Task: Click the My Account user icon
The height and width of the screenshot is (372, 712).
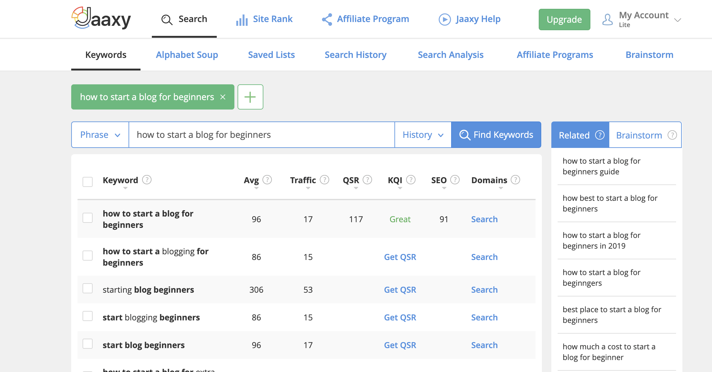Action: (x=607, y=20)
